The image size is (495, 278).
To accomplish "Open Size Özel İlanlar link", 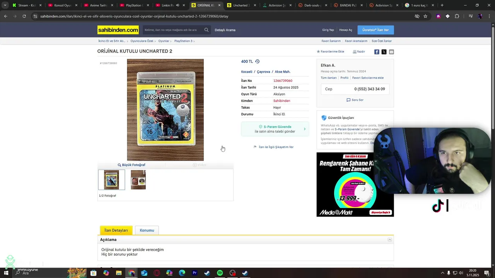I will [382, 41].
